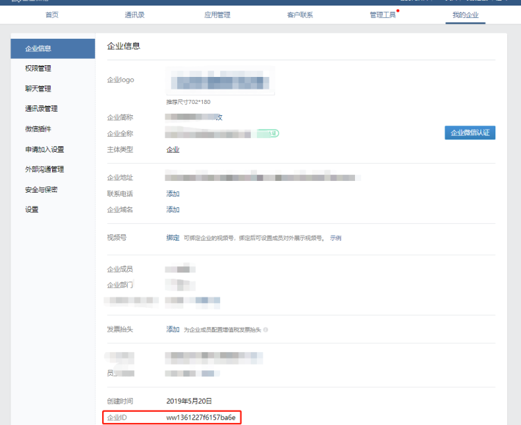This screenshot has width=521, height=425.
Task: Click the 我的企业 tab
Action: (x=465, y=15)
